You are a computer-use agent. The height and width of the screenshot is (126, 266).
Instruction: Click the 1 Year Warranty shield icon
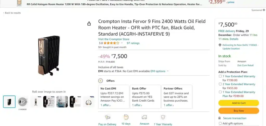pos(163,117)
